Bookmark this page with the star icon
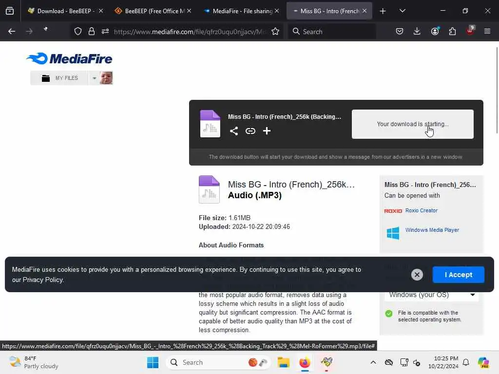The height and width of the screenshot is (374, 499). pos(275,32)
